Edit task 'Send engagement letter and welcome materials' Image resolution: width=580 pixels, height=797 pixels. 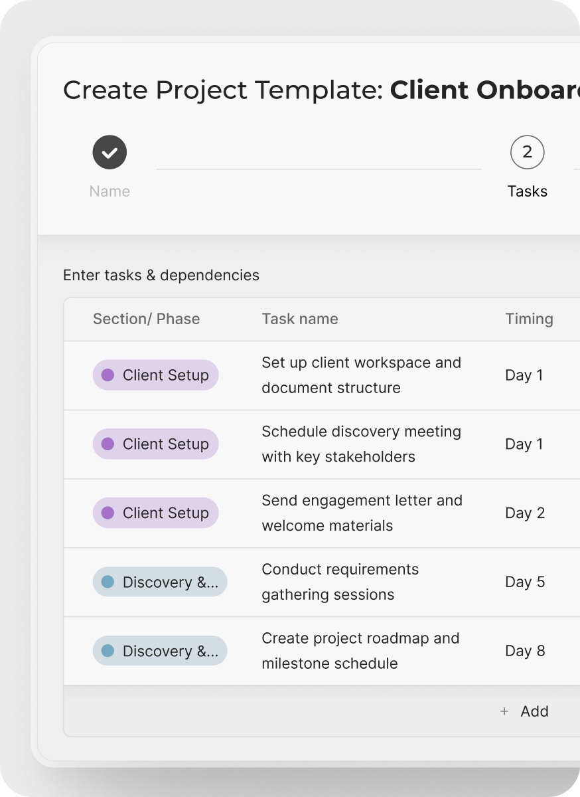[362, 513]
